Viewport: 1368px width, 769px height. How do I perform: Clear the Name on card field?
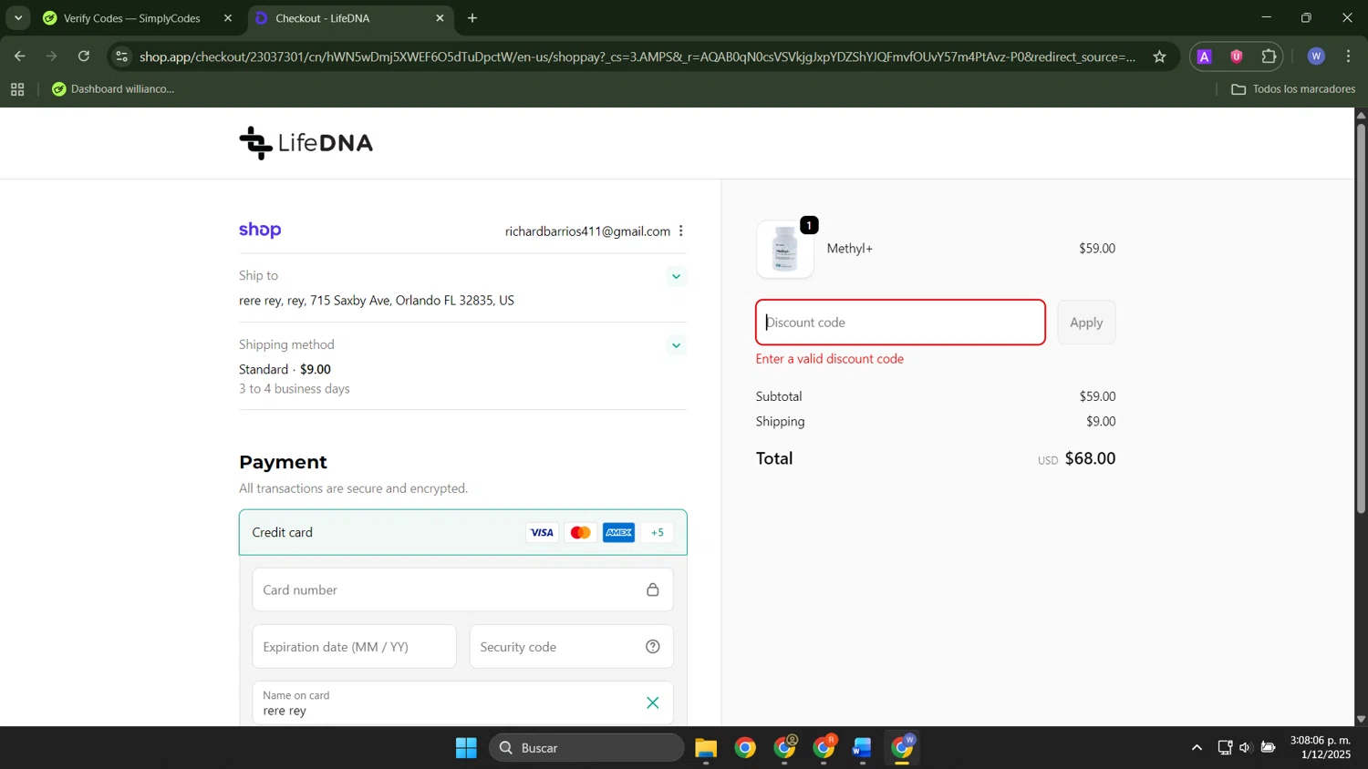[653, 702]
